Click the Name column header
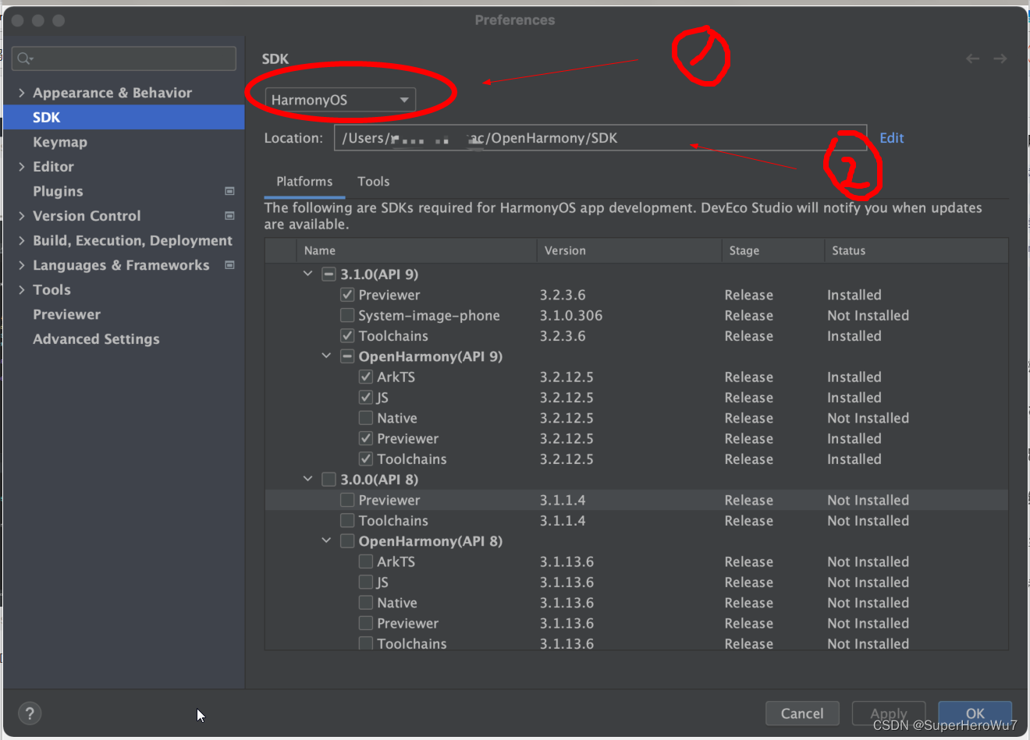The image size is (1030, 740). pyautogui.click(x=417, y=250)
